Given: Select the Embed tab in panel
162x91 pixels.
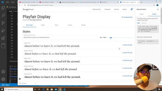Looking at the screenshot, I should point(154,14).
